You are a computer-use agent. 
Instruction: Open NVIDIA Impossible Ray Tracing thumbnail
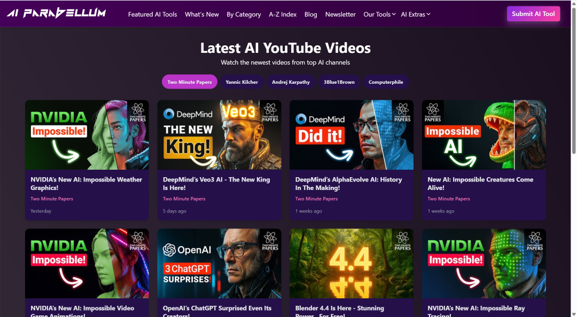pos(484,263)
